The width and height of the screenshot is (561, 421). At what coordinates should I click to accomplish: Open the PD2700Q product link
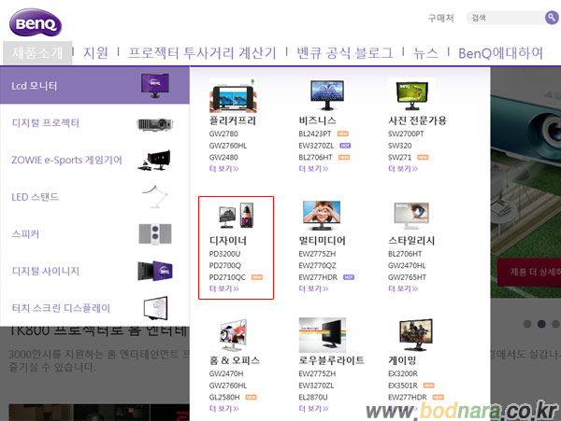(225, 266)
